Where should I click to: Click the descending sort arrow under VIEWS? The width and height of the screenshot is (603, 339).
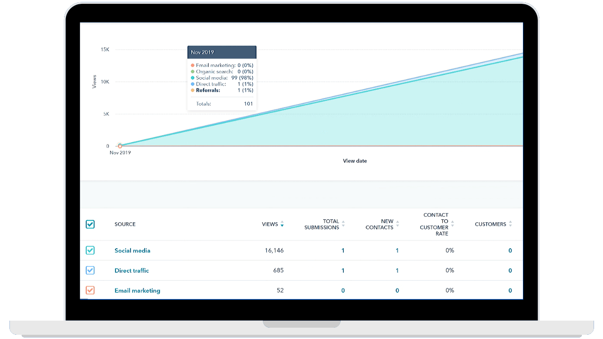click(x=283, y=226)
